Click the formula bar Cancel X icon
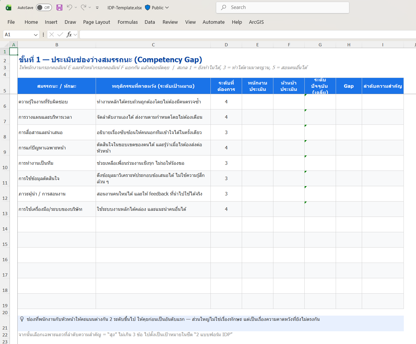Viewport: 416px width, 344px height. [x=52, y=34]
